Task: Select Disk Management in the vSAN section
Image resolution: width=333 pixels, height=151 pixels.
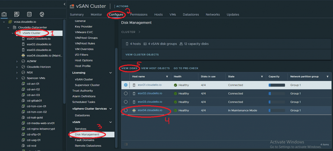Action: point(92,134)
